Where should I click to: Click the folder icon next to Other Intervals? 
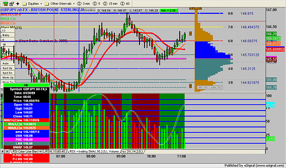coord(47,4)
